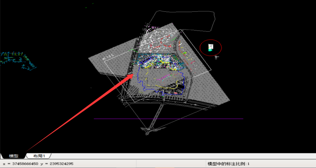Image resolution: width=316 pixels, height=168 pixels.
Task: Click the A1 label on the gray hatch
Action: click(107, 58)
